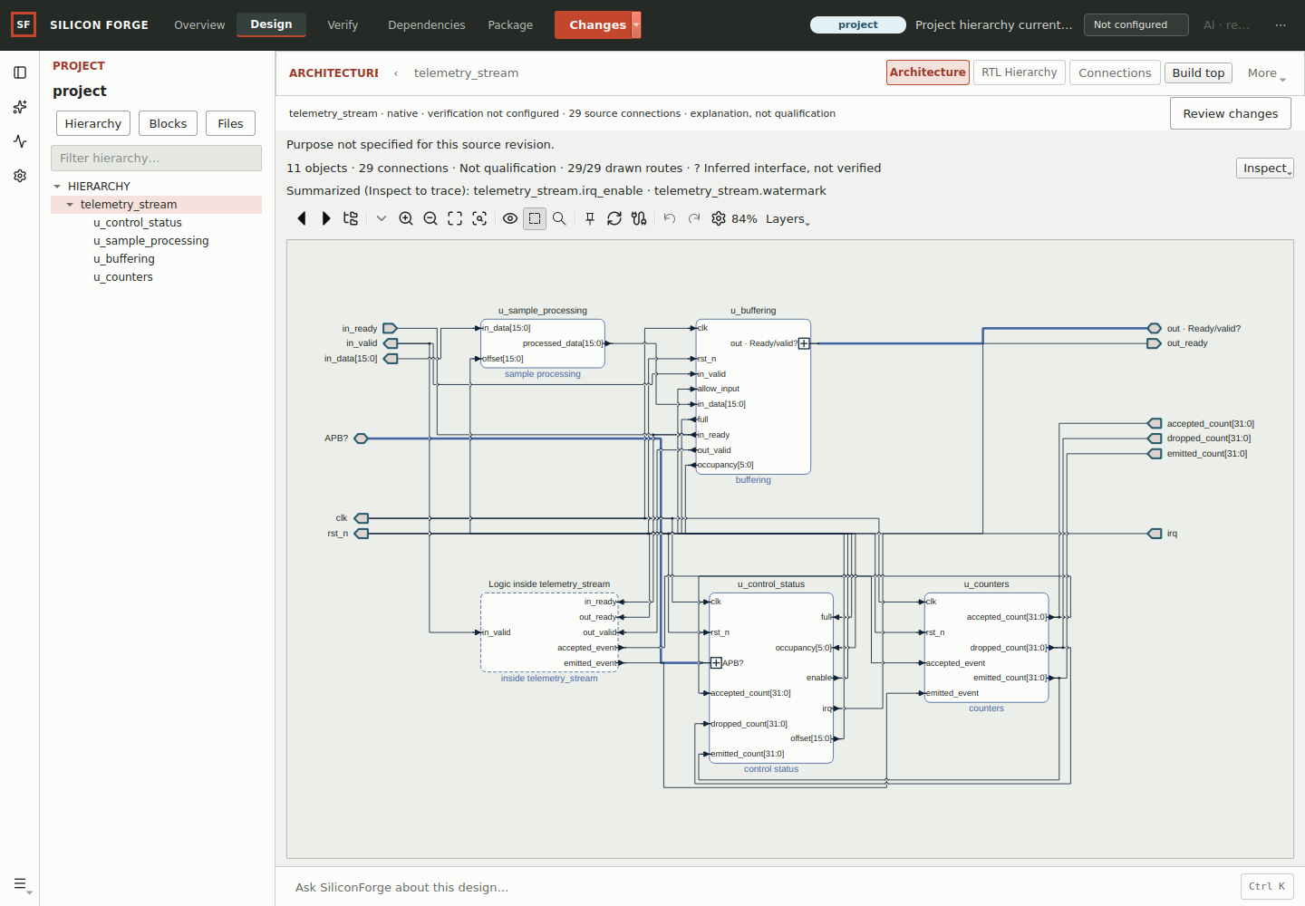1305x906 pixels.
Task: Open the Connections view
Action: (1115, 72)
